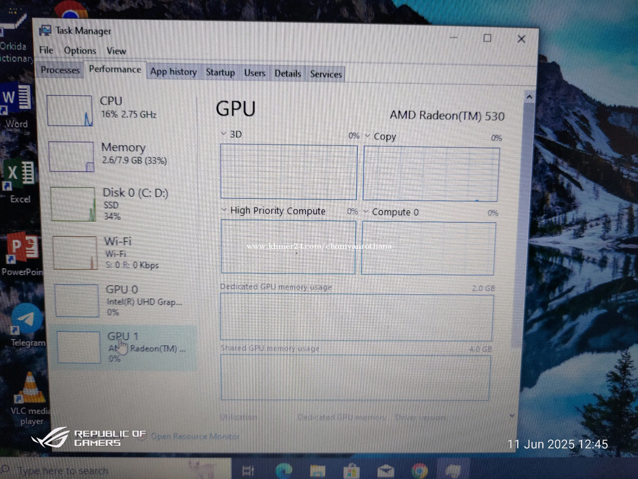Click the AMD Radeon(TM) 530 label
The width and height of the screenshot is (638, 479).
(x=447, y=116)
